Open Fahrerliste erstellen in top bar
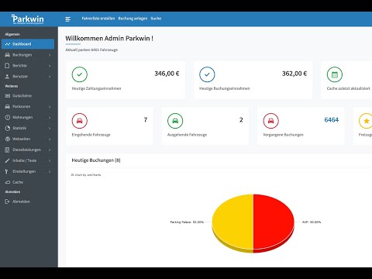The image size is (372, 279). point(98,19)
